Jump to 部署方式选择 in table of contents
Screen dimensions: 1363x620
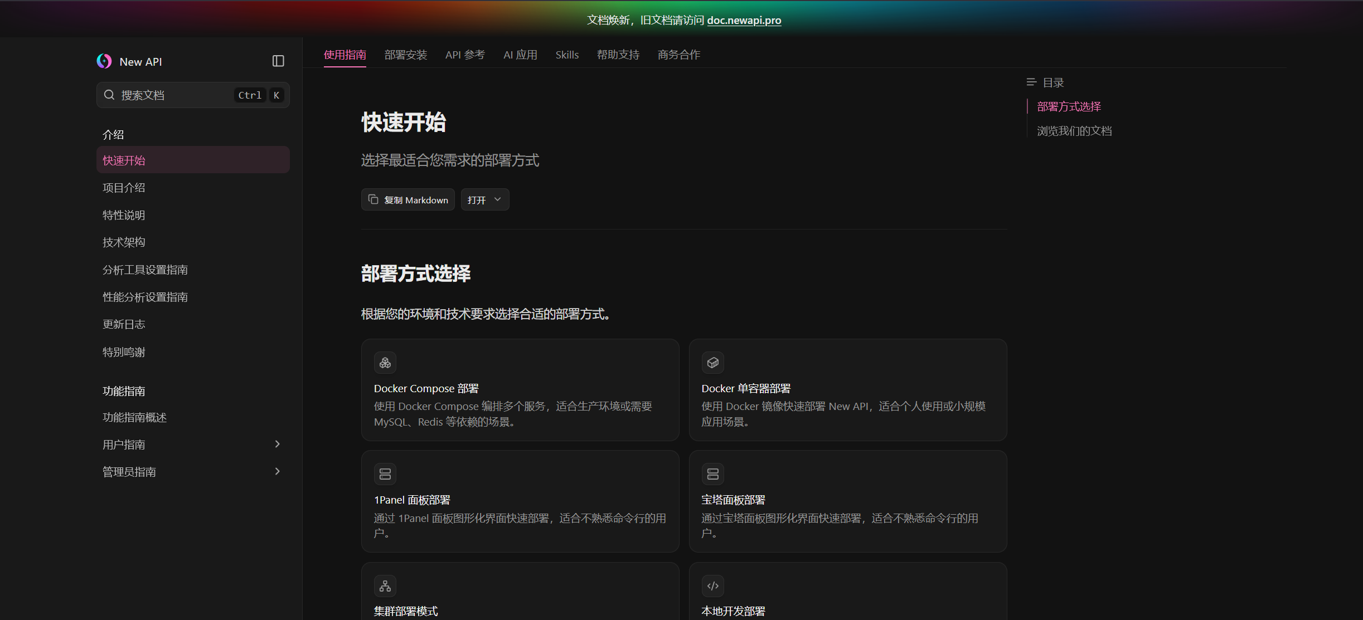[1069, 106]
